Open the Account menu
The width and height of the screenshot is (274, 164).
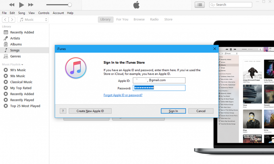point(58,13)
